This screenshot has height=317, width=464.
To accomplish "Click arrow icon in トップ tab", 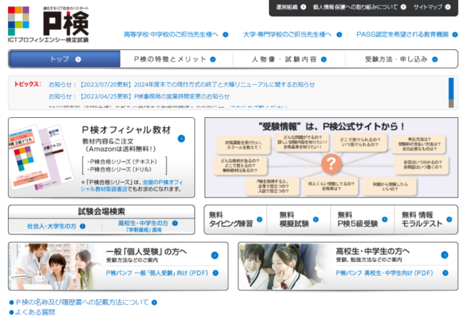I will pyautogui.click(x=78, y=59).
